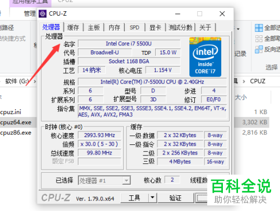Click the name field Intel Core i7 5500U
Viewport: 280px width, 211px height.
129,44
